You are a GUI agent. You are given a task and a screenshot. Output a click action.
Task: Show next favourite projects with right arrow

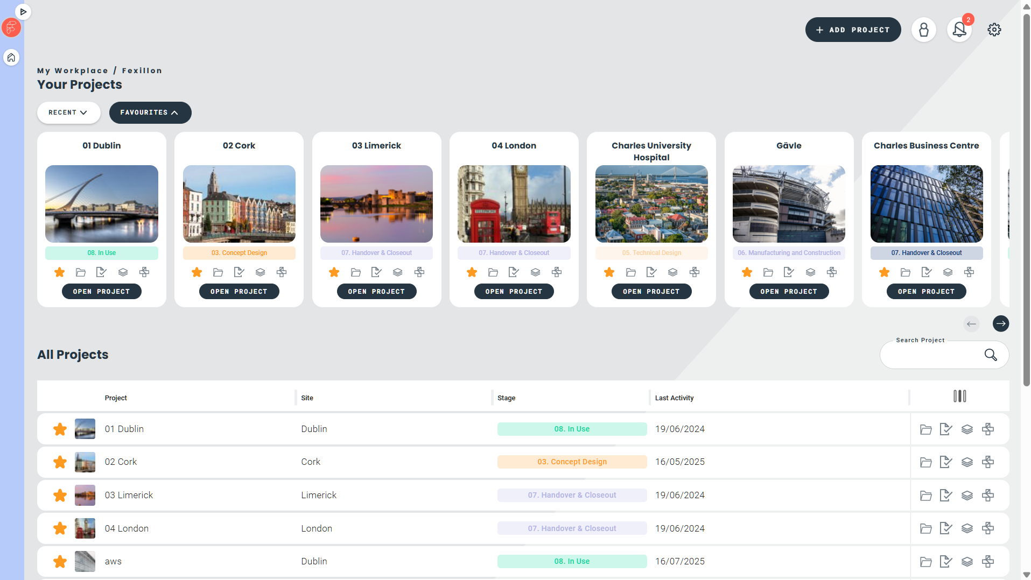[x=1001, y=324]
